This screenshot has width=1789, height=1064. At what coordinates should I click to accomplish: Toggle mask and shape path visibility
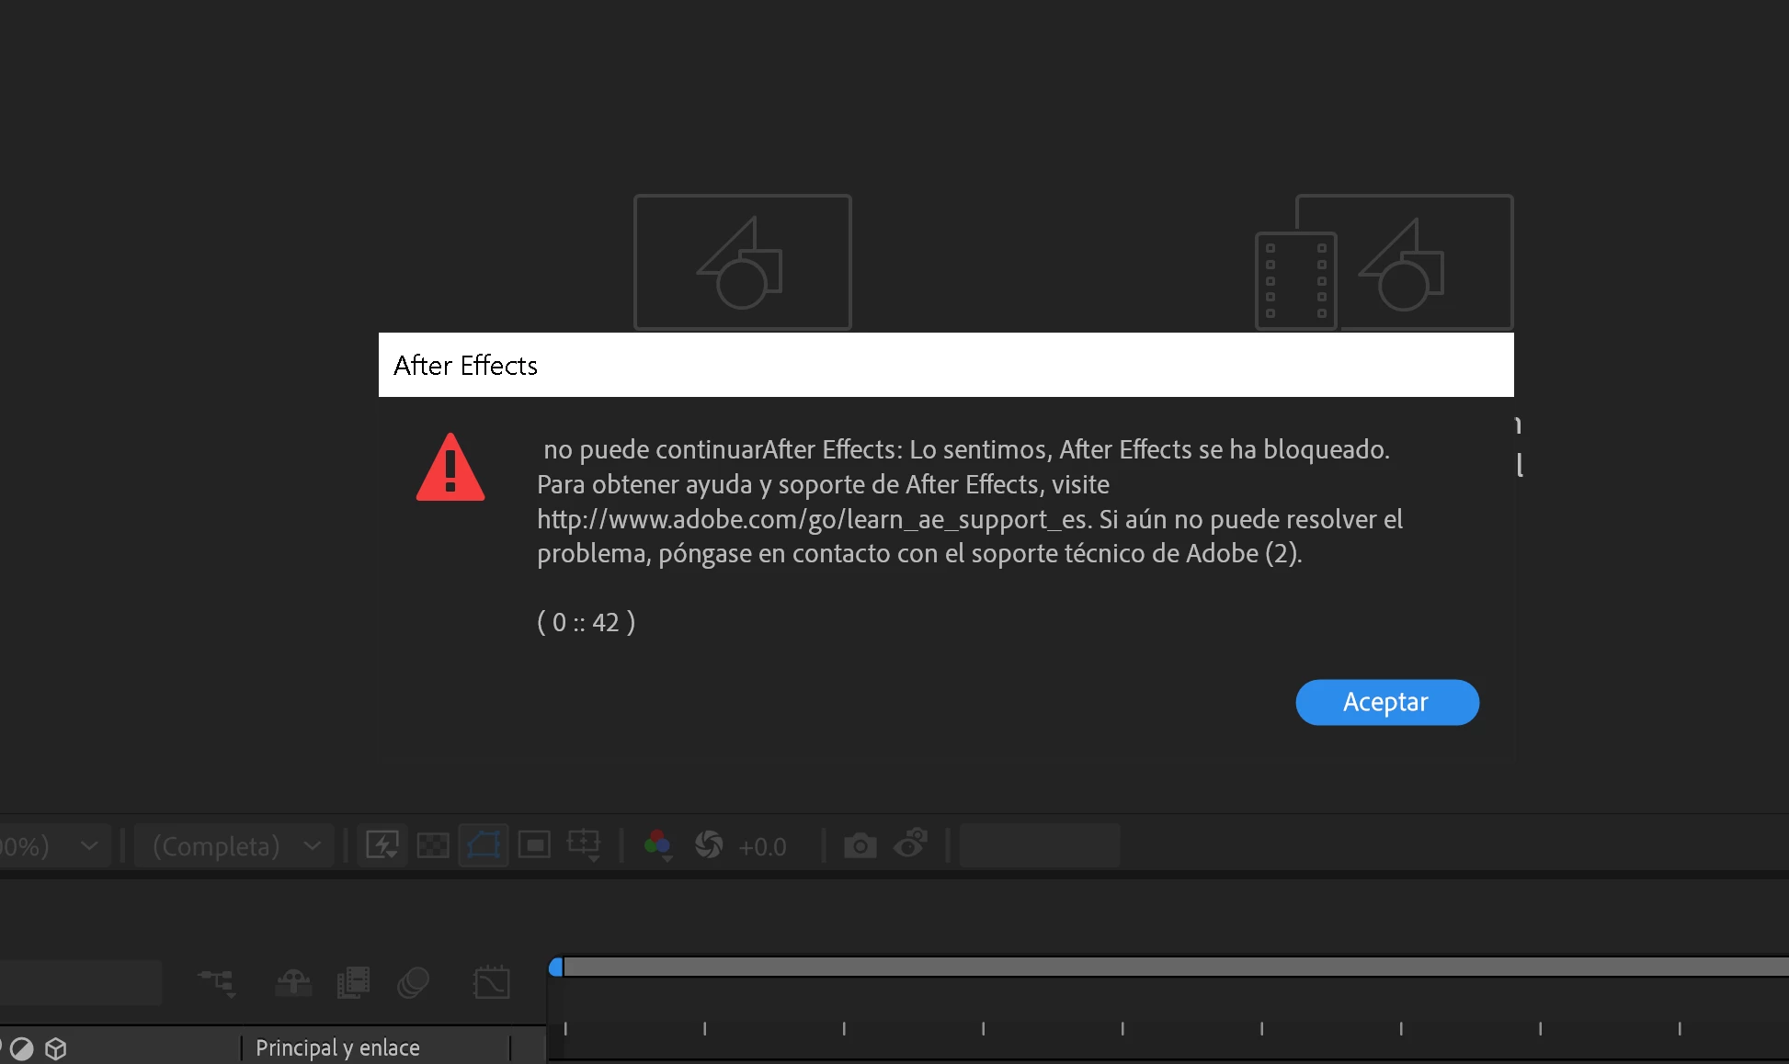(x=484, y=845)
